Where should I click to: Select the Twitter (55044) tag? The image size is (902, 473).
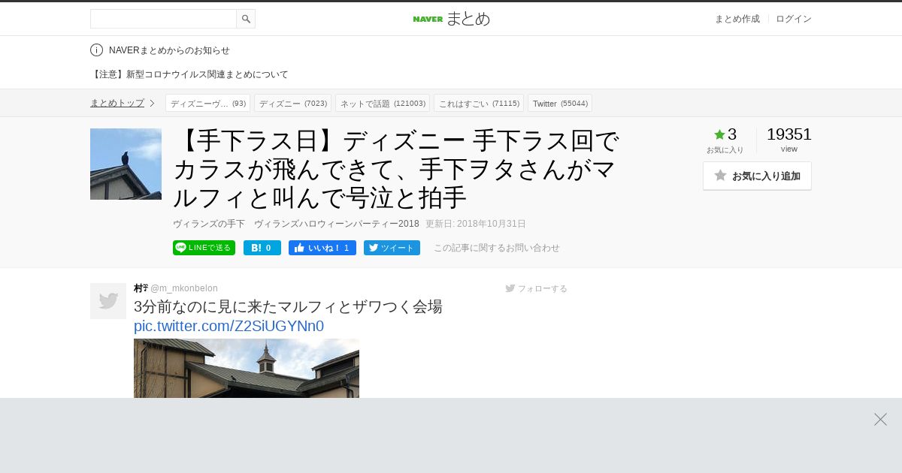click(560, 103)
